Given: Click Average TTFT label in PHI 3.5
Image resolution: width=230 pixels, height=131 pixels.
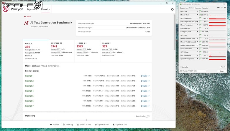Looking at the screenshot, I should tap(30, 50).
